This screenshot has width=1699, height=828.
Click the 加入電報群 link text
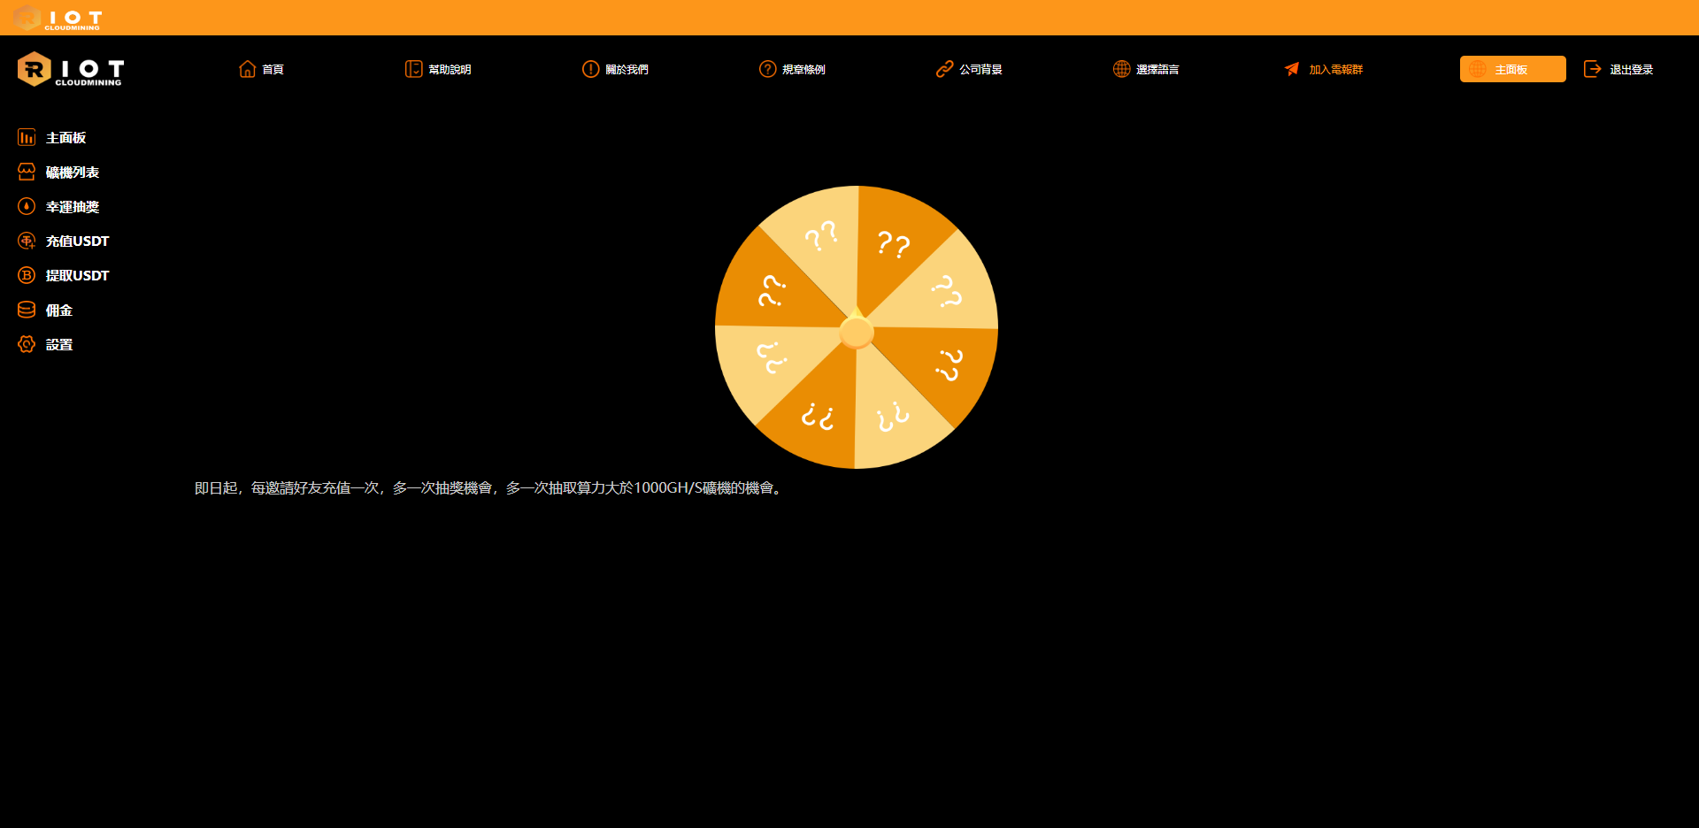[1335, 69]
